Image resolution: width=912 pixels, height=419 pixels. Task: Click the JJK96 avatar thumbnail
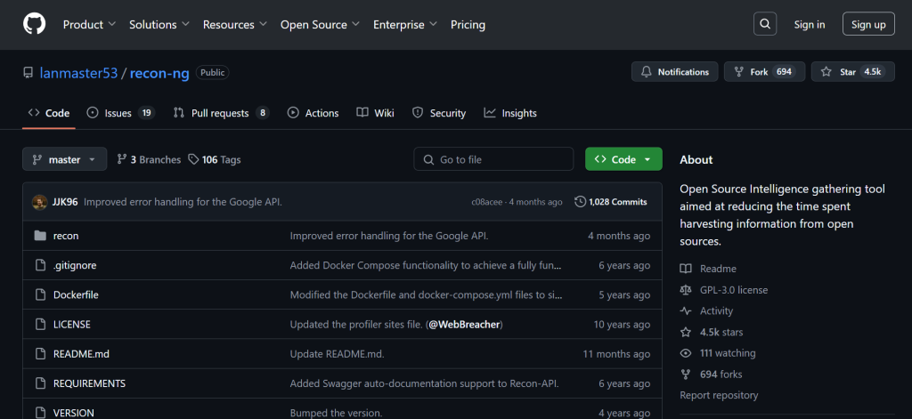point(39,202)
